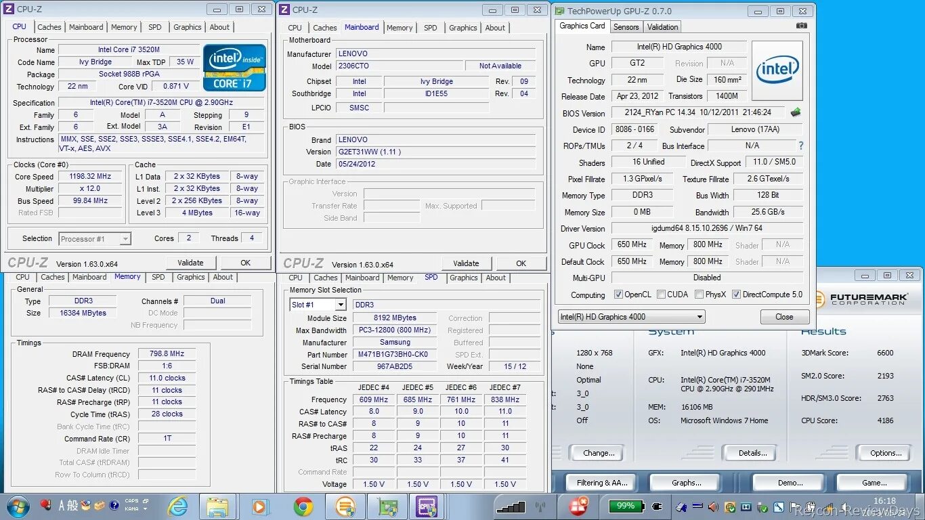925x520 pixels.
Task: Click the IME red pen icon
Action: 46,504
